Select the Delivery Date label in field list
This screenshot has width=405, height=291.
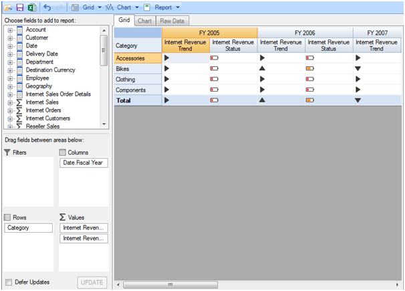(x=42, y=54)
